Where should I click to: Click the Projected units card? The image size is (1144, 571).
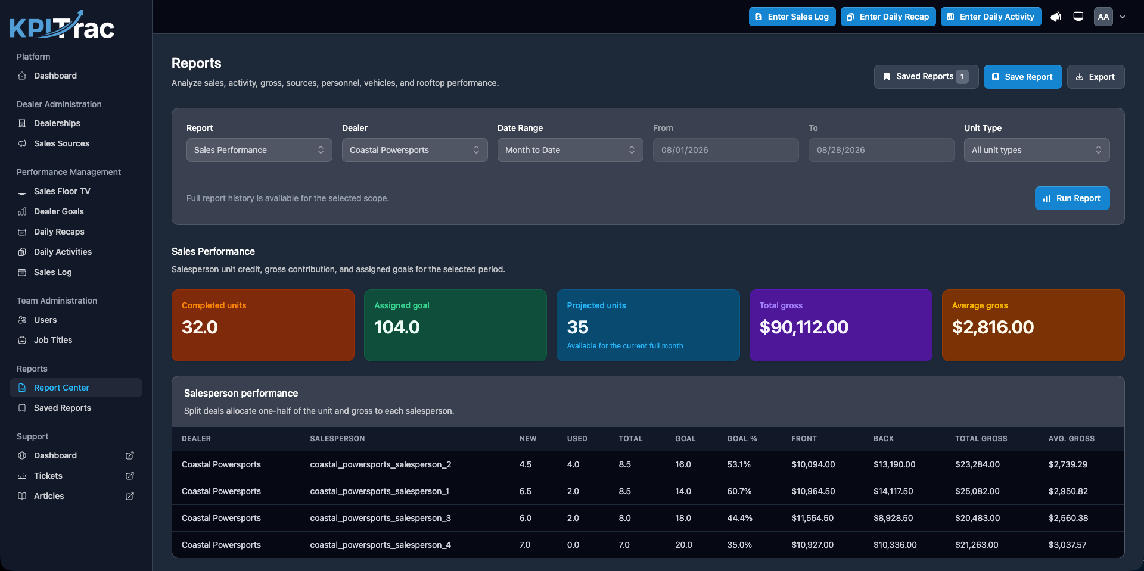648,325
